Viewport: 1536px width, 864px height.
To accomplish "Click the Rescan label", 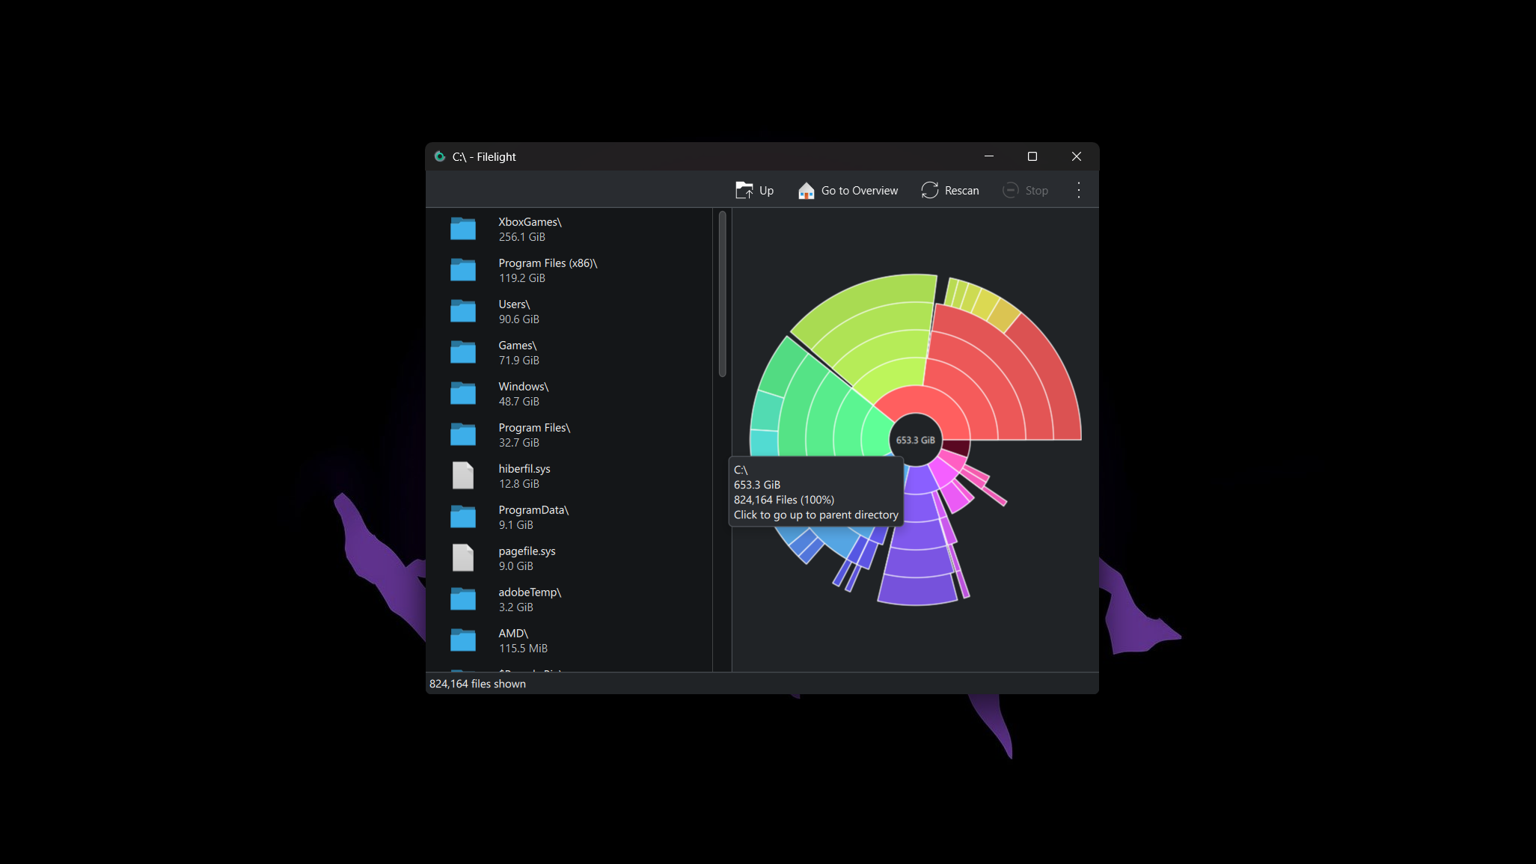I will [x=961, y=191].
